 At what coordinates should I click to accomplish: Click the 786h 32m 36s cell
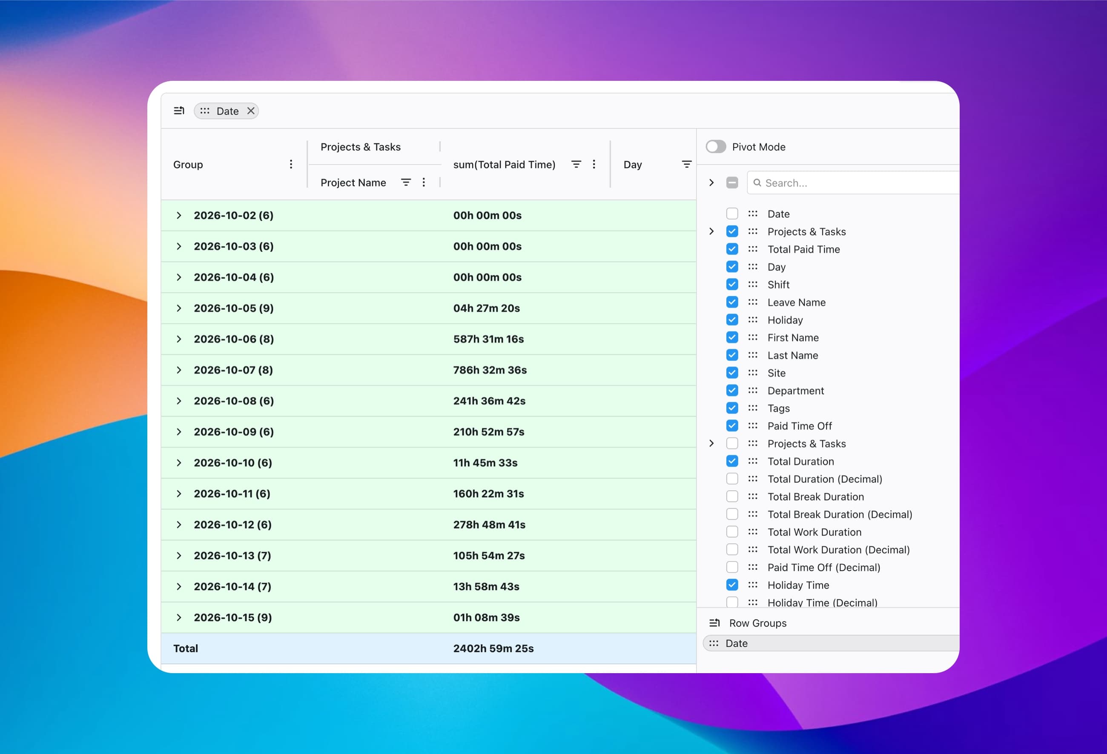click(x=490, y=370)
